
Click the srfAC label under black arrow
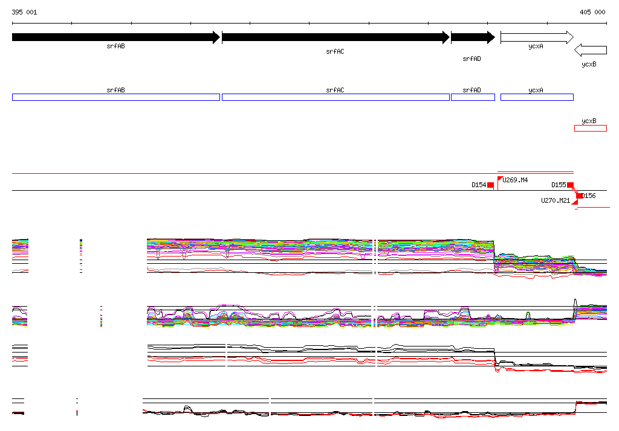pos(335,52)
